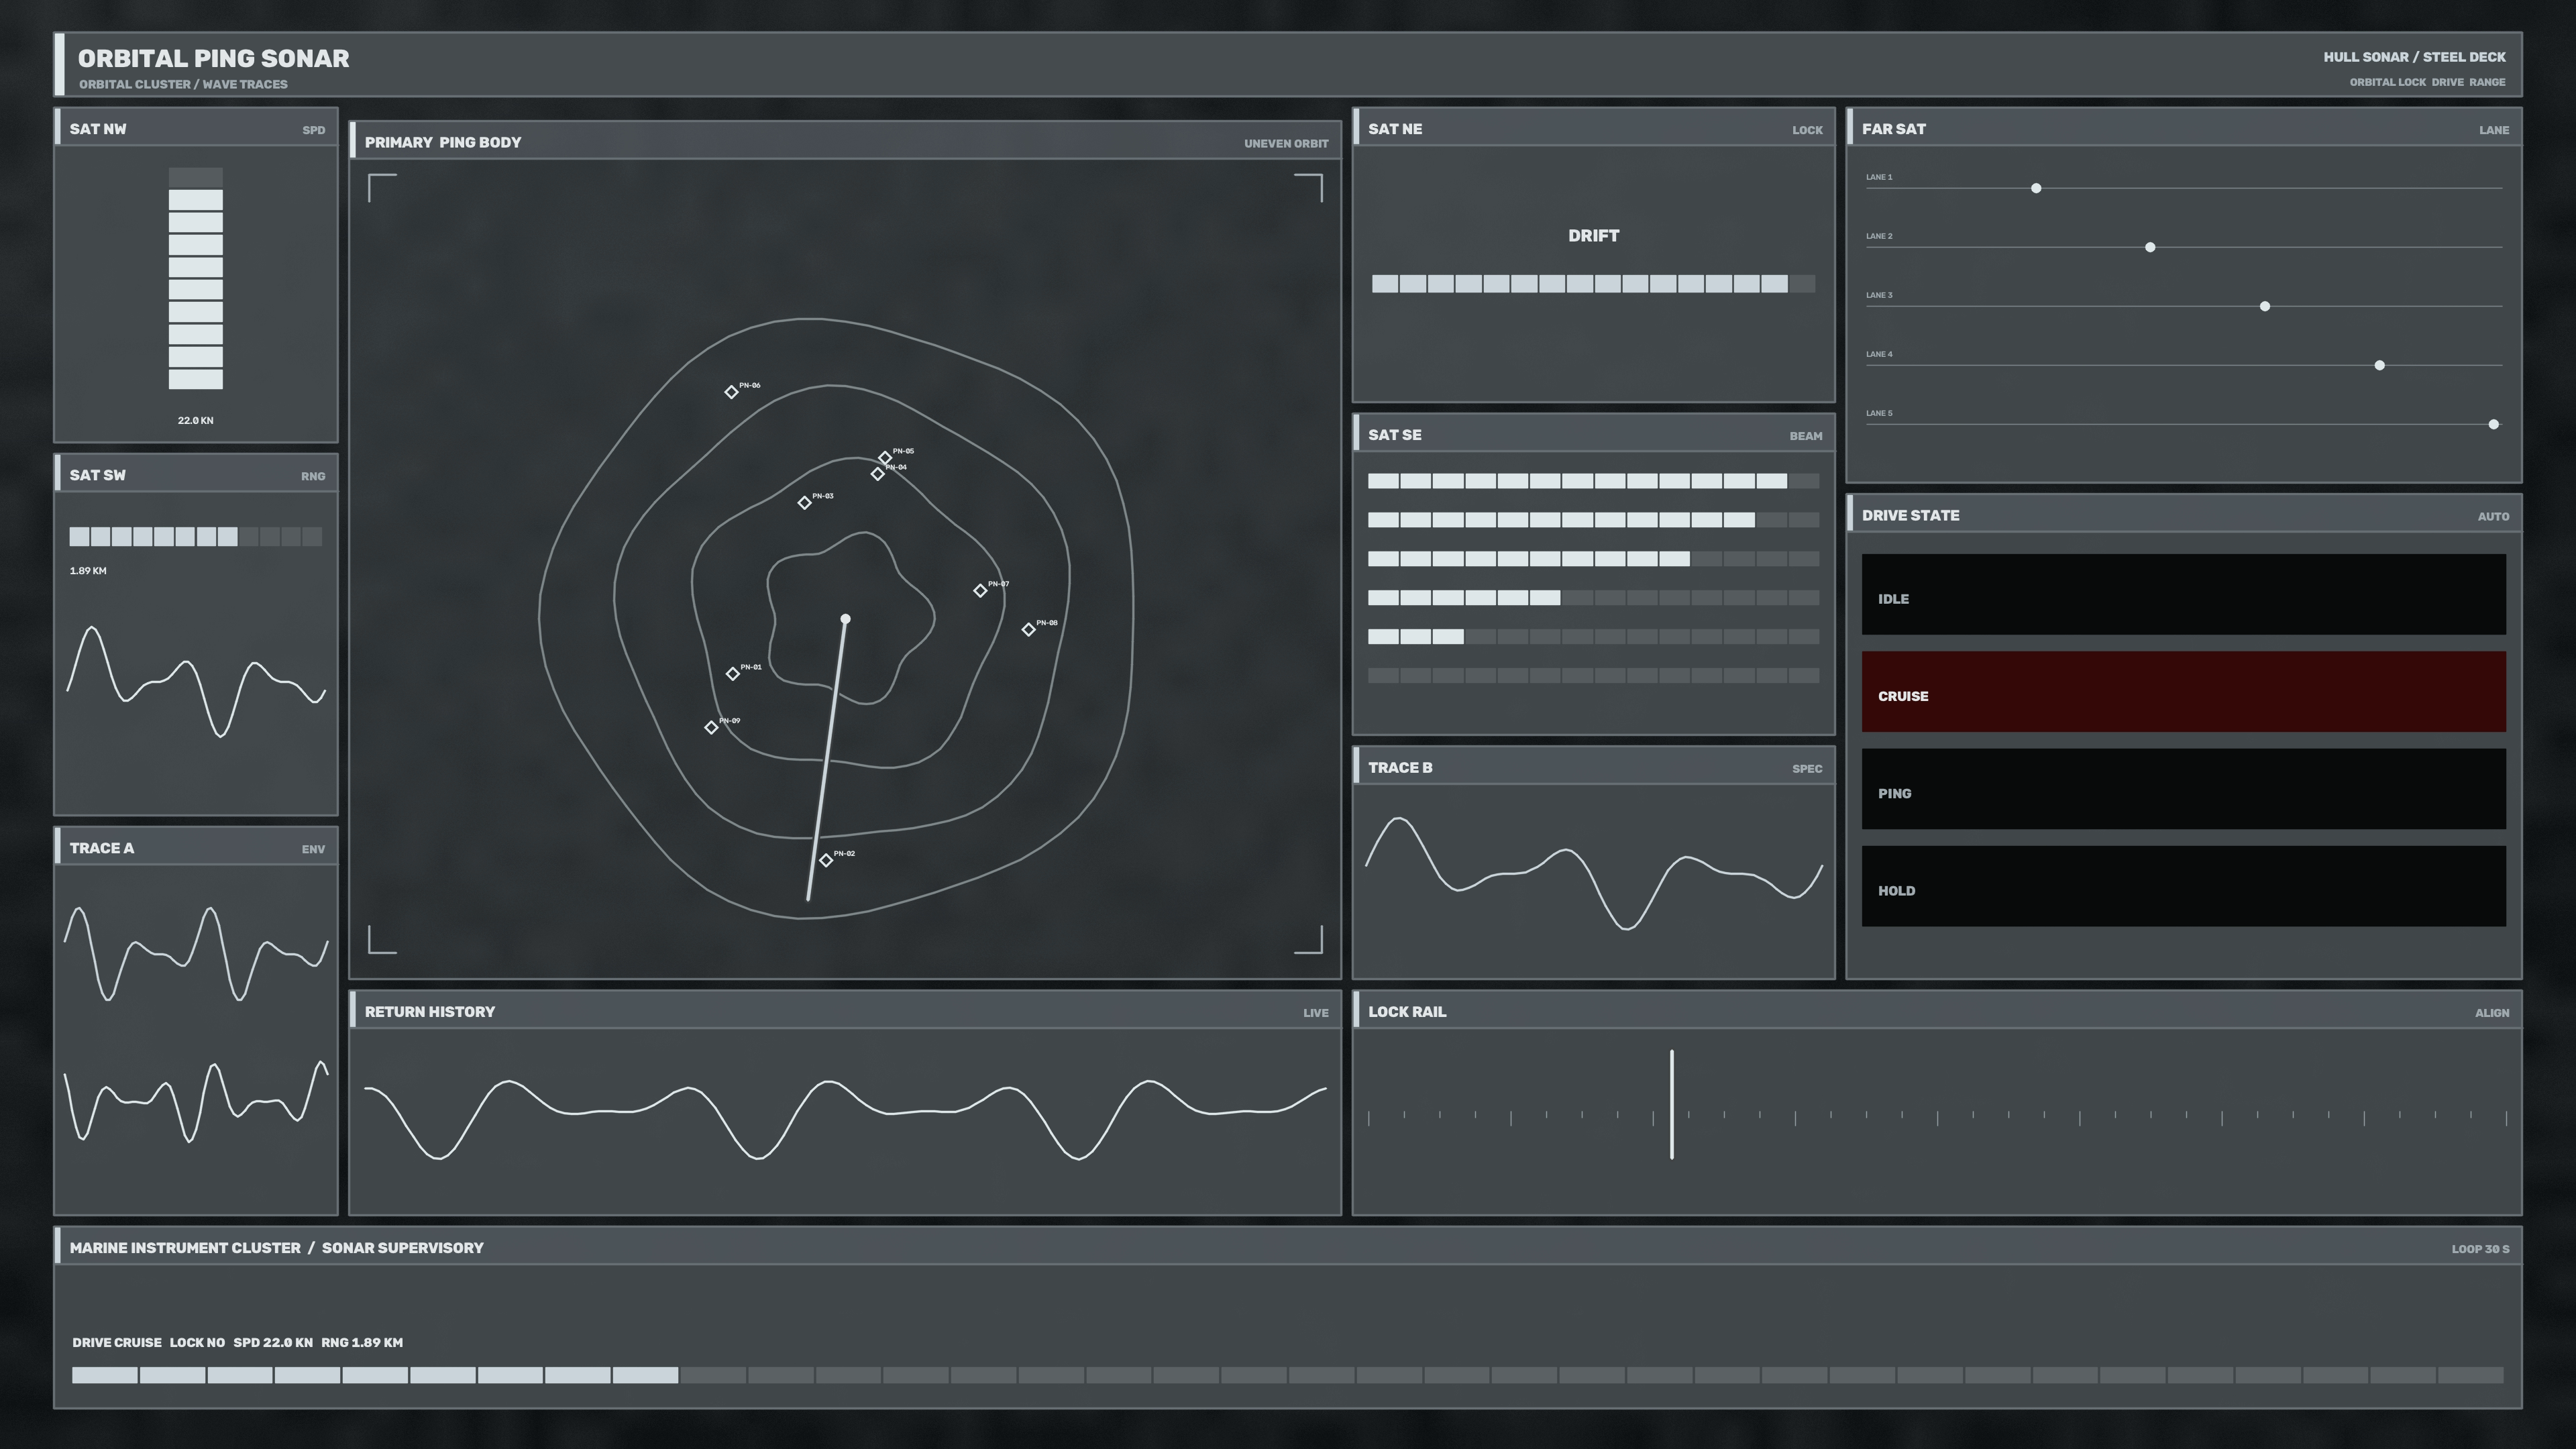Select the PN-04 diamond marker
The image size is (2576, 1449).
877,474
